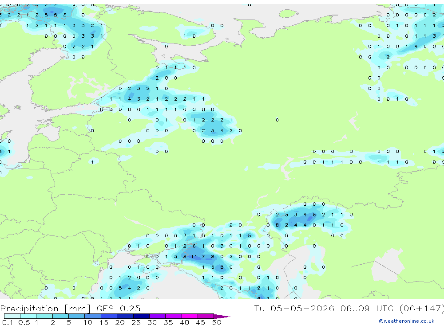The width and height of the screenshot is (444, 325).
Task: Click the '11' precipitation value on map
Action: (194, 257)
